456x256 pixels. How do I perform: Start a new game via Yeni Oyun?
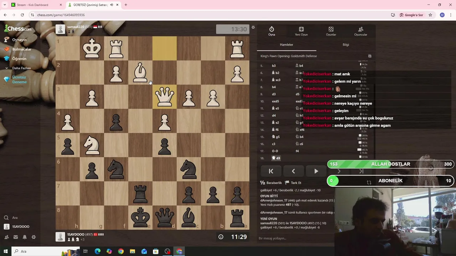pyautogui.click(x=301, y=31)
